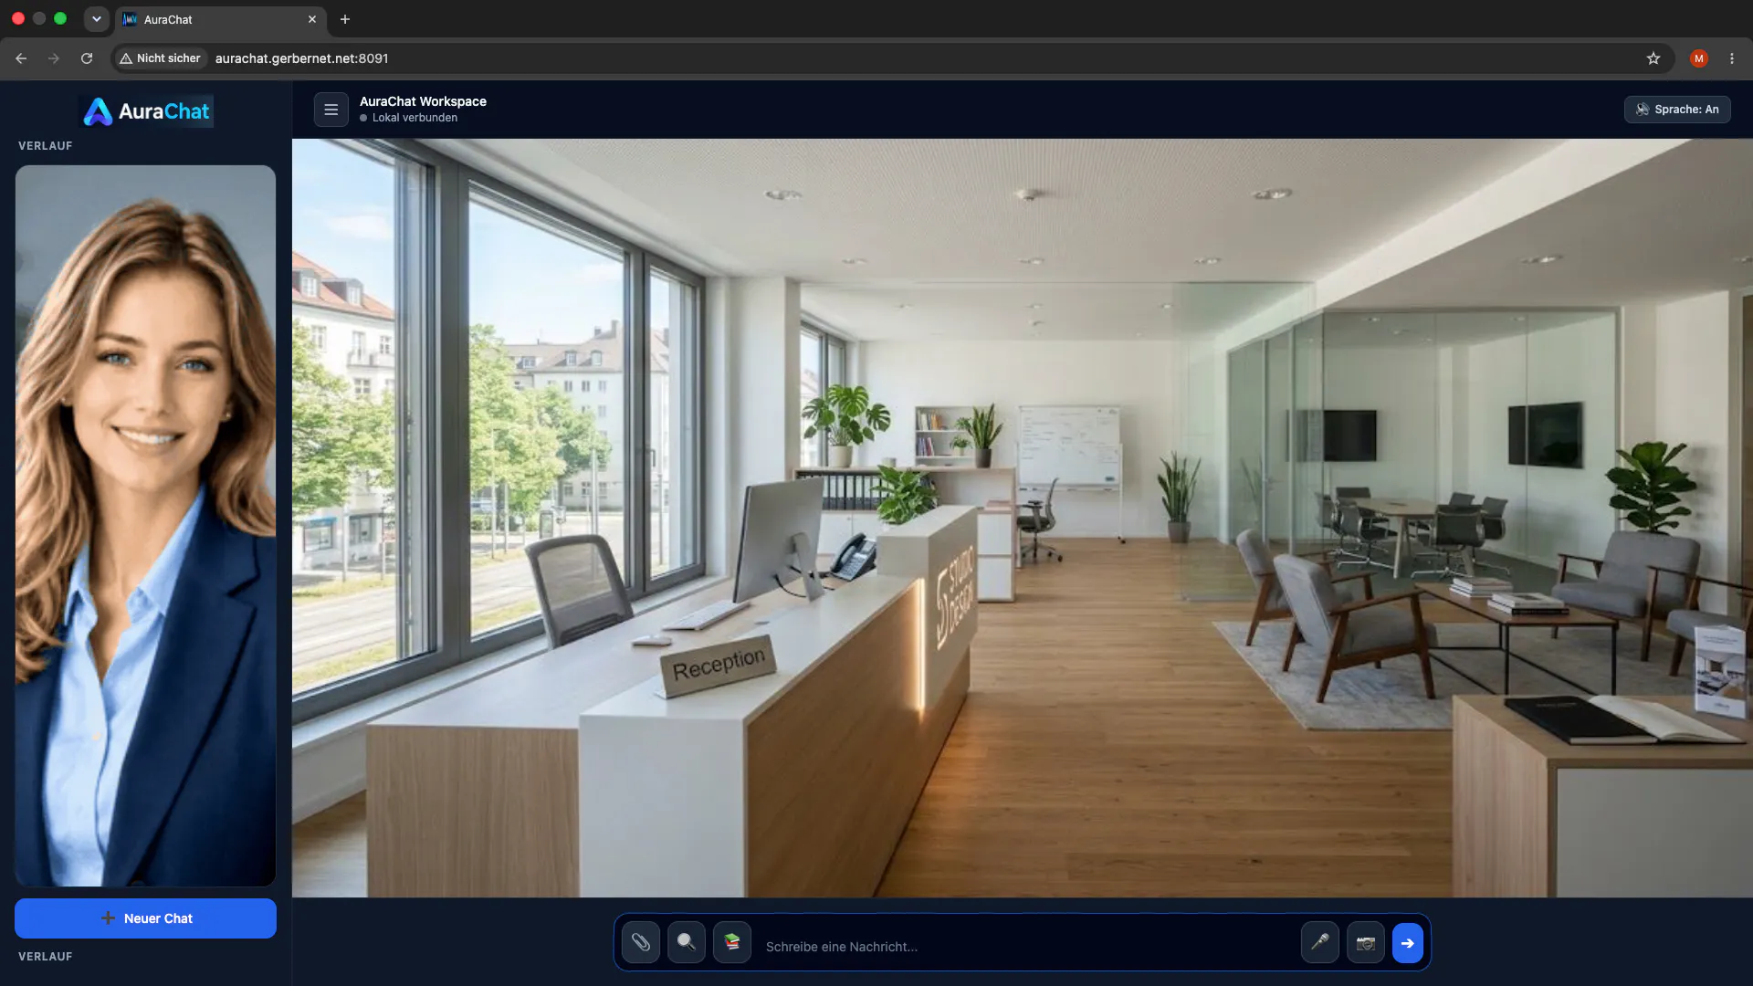Open the Chrome three-dot menu
Image resolution: width=1753 pixels, height=986 pixels.
[1732, 58]
